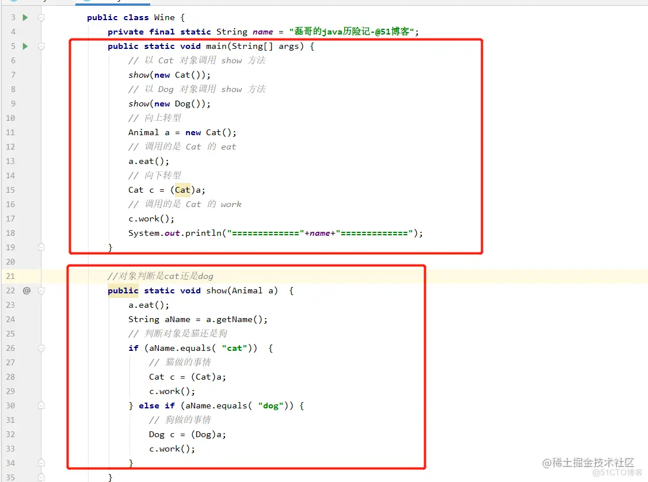Click a.eat(); on line 23
This screenshot has height=482, width=648.
(x=149, y=305)
